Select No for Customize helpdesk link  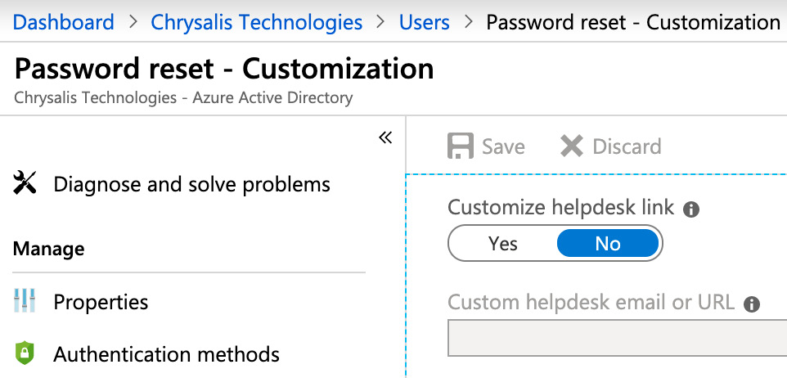tap(608, 244)
